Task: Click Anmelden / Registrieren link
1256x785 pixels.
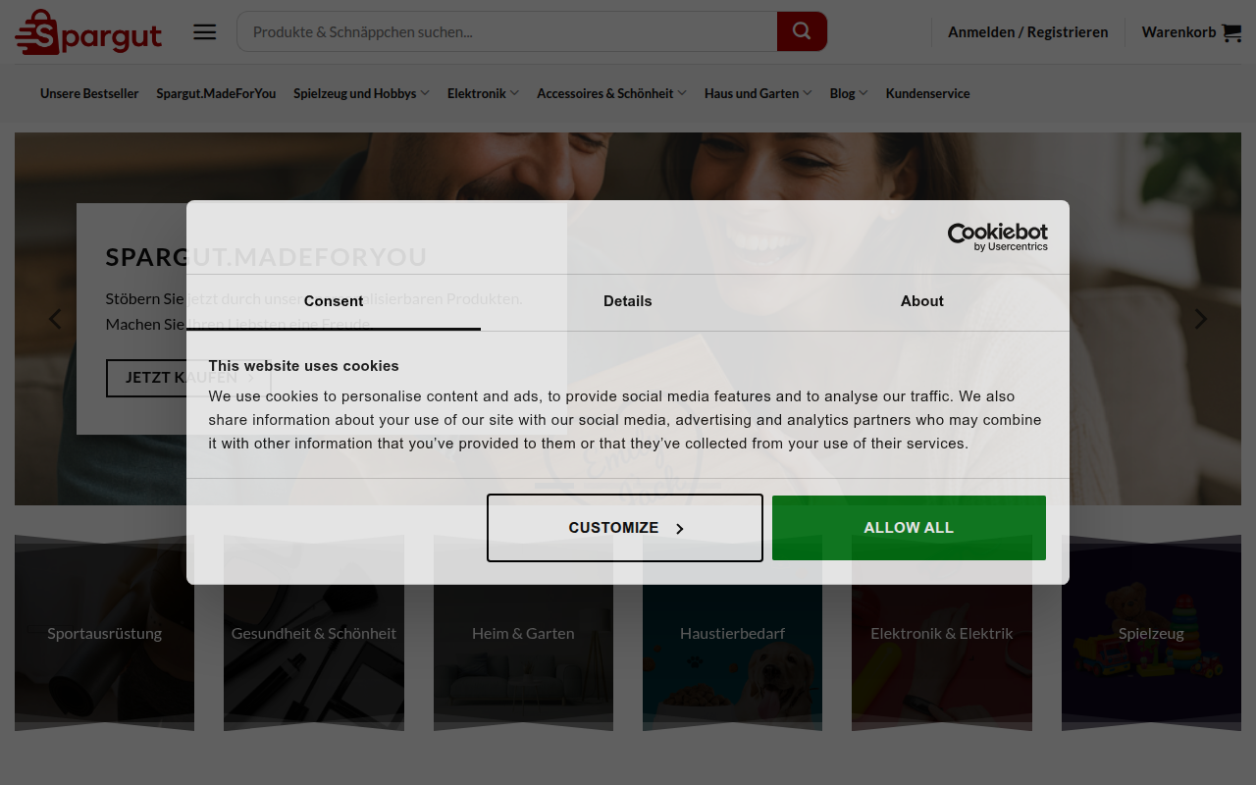Action: coord(1027,32)
